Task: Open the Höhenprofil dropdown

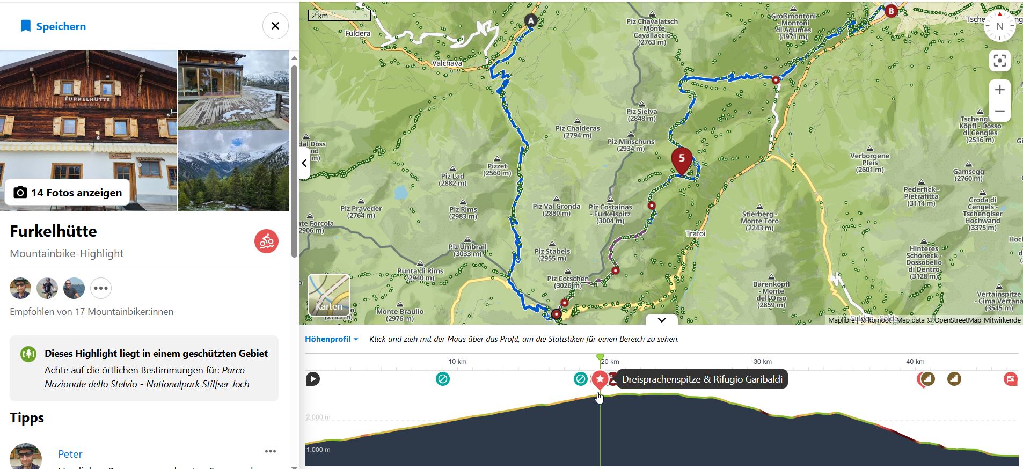Action: point(331,339)
